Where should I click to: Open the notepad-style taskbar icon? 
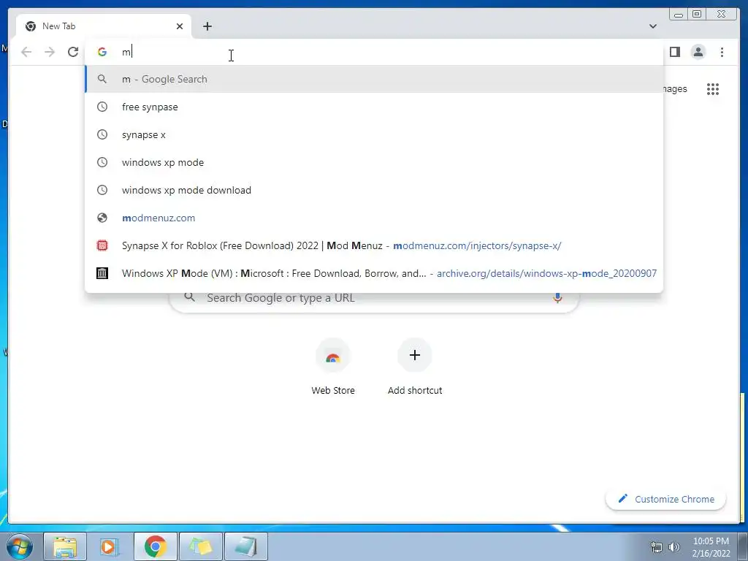(x=245, y=546)
